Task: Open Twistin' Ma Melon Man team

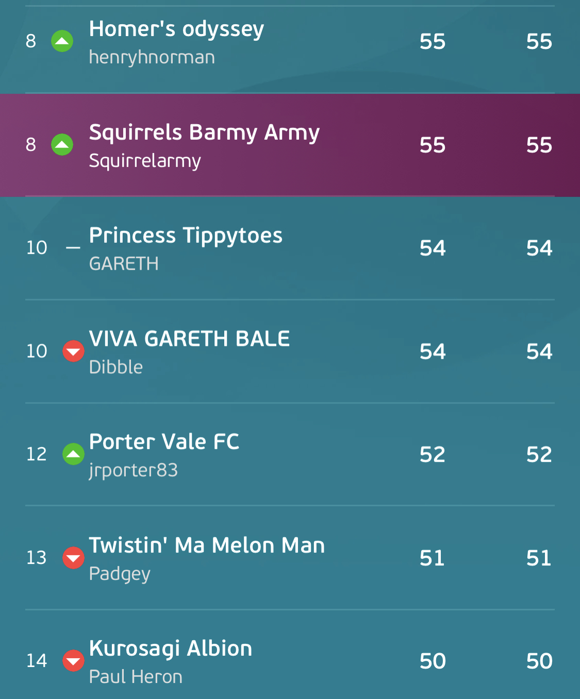Action: pyautogui.click(x=207, y=545)
